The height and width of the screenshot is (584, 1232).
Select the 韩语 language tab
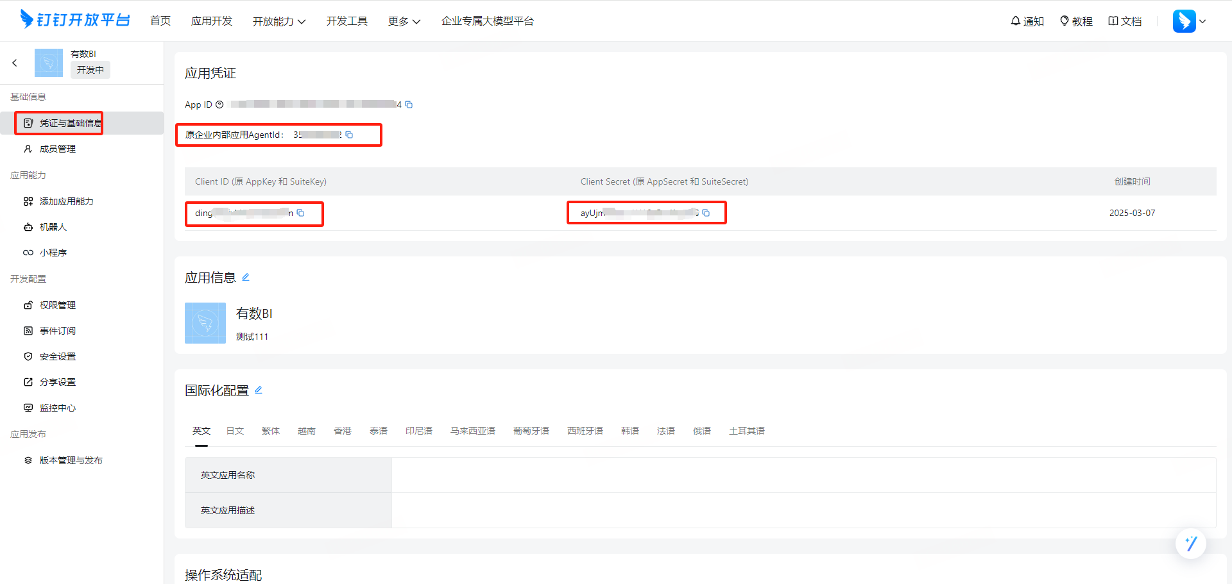pos(629,431)
